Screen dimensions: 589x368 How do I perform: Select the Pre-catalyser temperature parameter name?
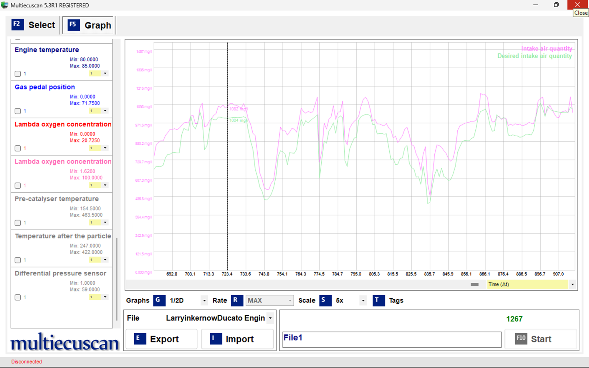click(x=57, y=199)
